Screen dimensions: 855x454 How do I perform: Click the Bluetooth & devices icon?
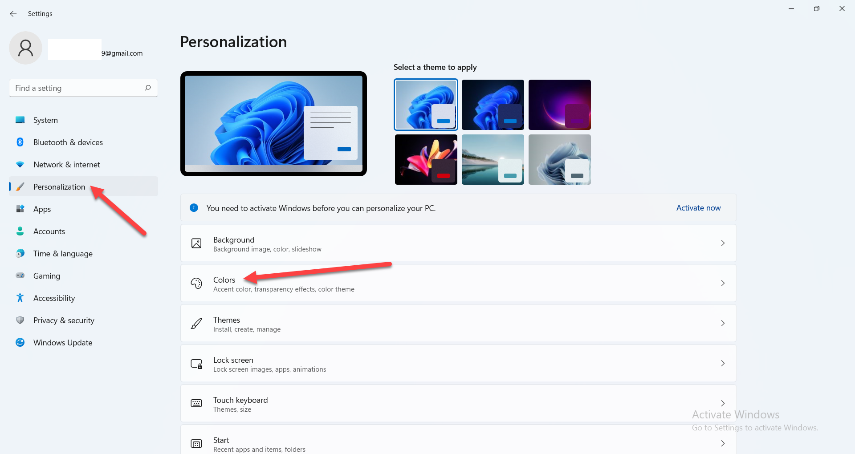click(x=20, y=142)
